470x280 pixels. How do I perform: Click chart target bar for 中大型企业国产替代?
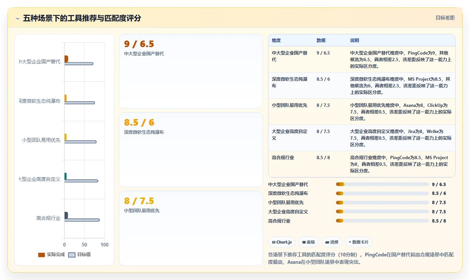pos(79,64)
